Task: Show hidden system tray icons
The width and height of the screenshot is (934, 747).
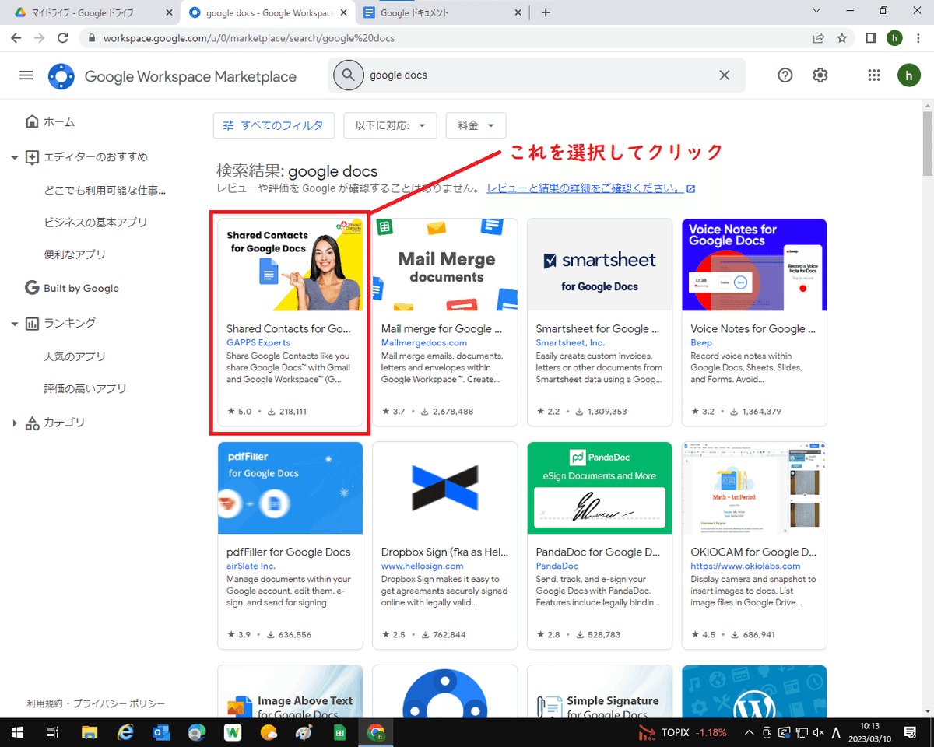Action: pyautogui.click(x=750, y=732)
